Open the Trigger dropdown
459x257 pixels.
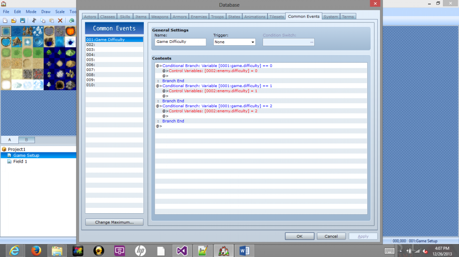(x=234, y=42)
